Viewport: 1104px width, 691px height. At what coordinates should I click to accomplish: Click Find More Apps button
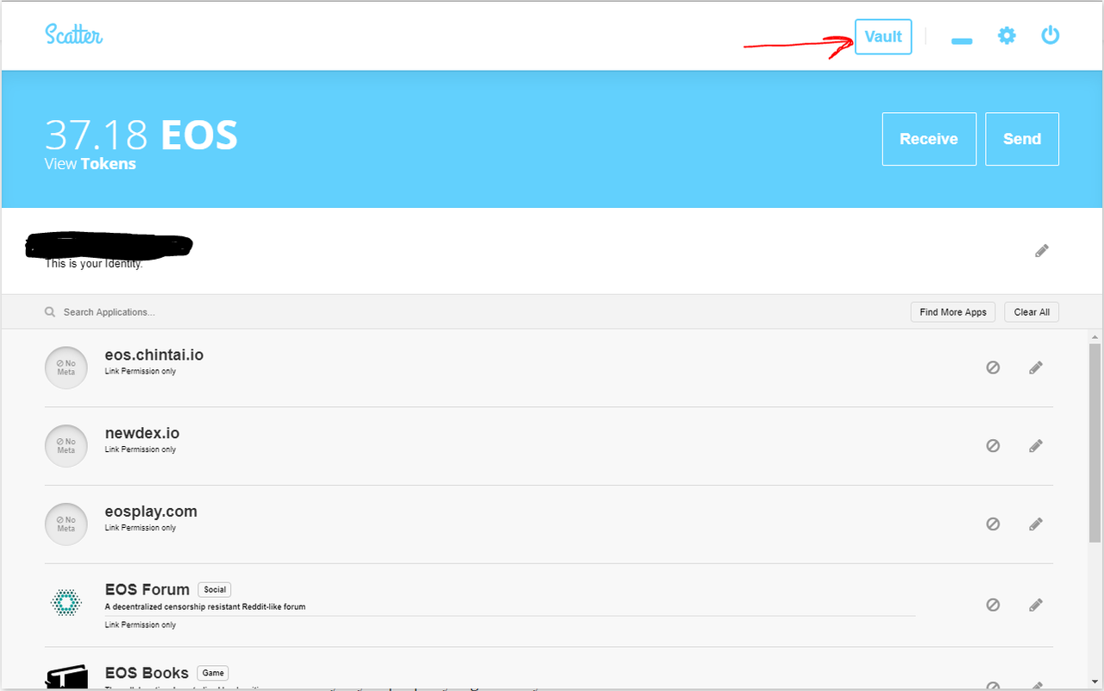point(953,312)
